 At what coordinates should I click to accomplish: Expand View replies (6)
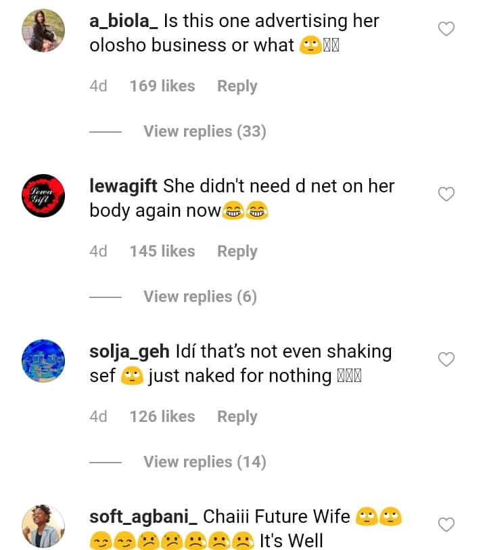pyautogui.click(x=200, y=297)
